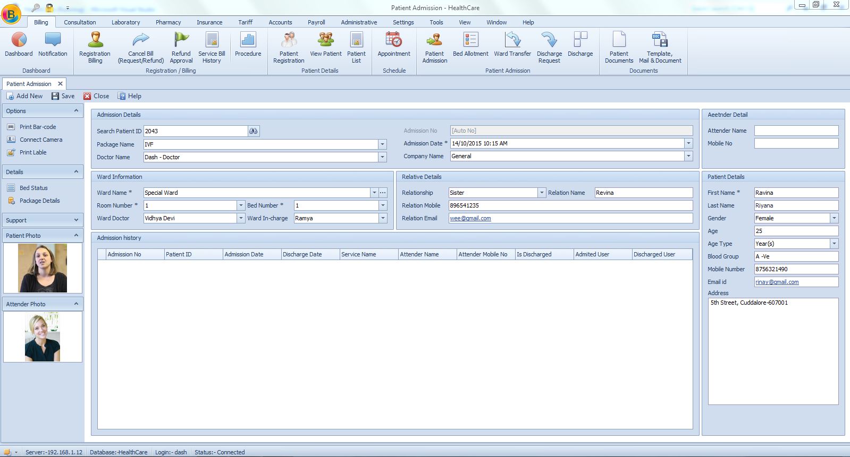Expand the Package Name dropdown
This screenshot has width=850, height=457.
click(382, 144)
